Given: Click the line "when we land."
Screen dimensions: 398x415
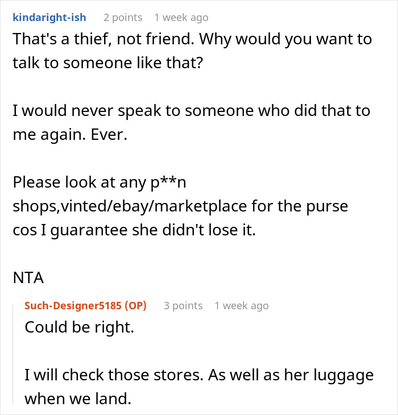Looking at the screenshot, I should (x=78, y=399).
